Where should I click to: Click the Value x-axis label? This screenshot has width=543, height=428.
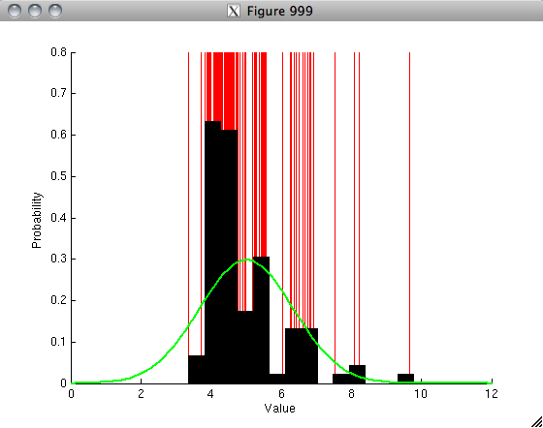[x=280, y=409]
